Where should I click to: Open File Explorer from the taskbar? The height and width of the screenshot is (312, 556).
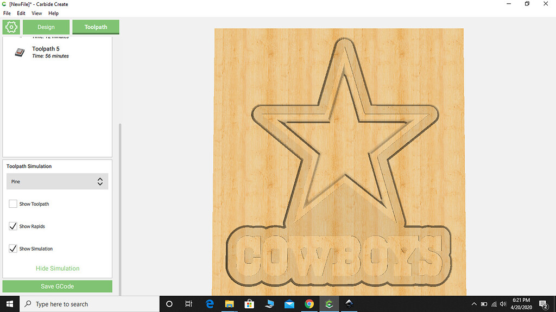[229, 304]
